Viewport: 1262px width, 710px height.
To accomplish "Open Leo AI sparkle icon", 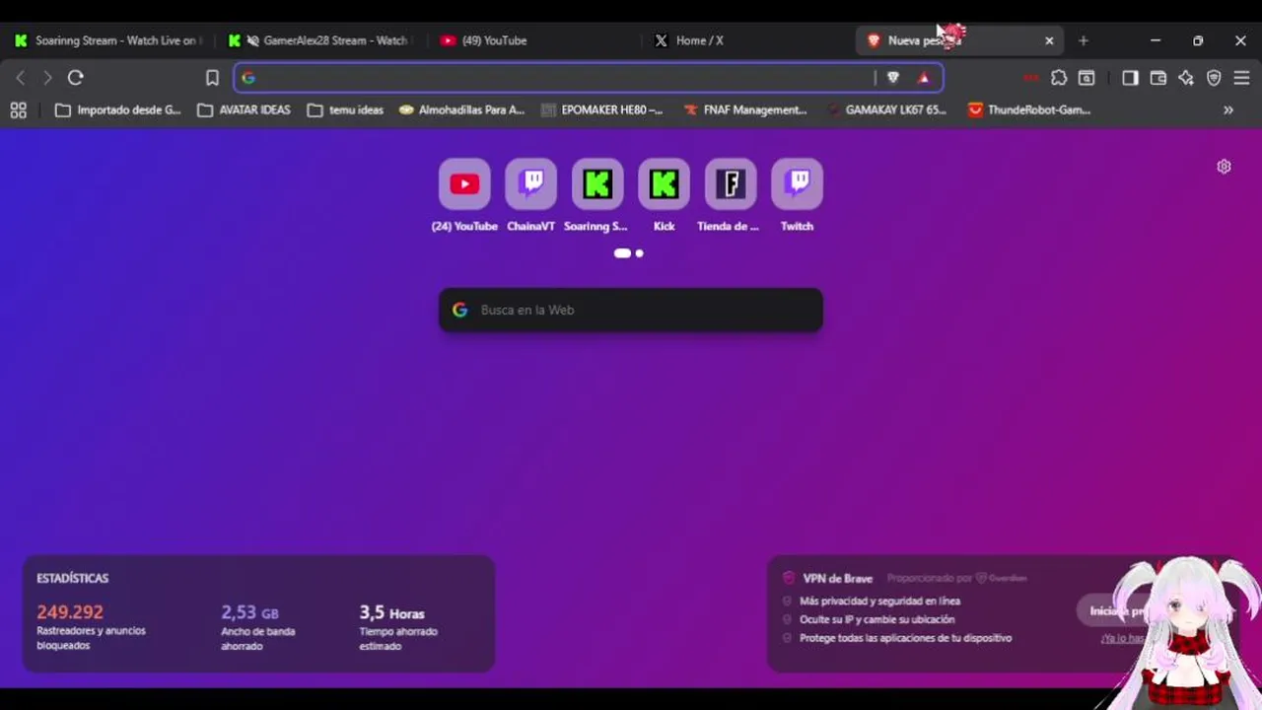I will [x=1186, y=78].
